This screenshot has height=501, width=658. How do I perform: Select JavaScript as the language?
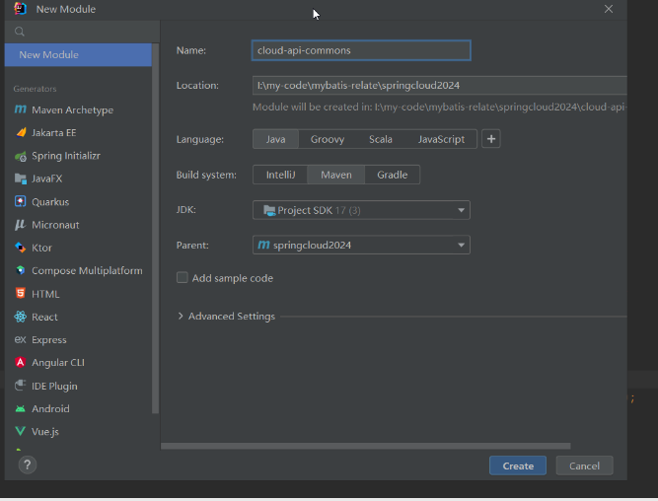pos(441,139)
